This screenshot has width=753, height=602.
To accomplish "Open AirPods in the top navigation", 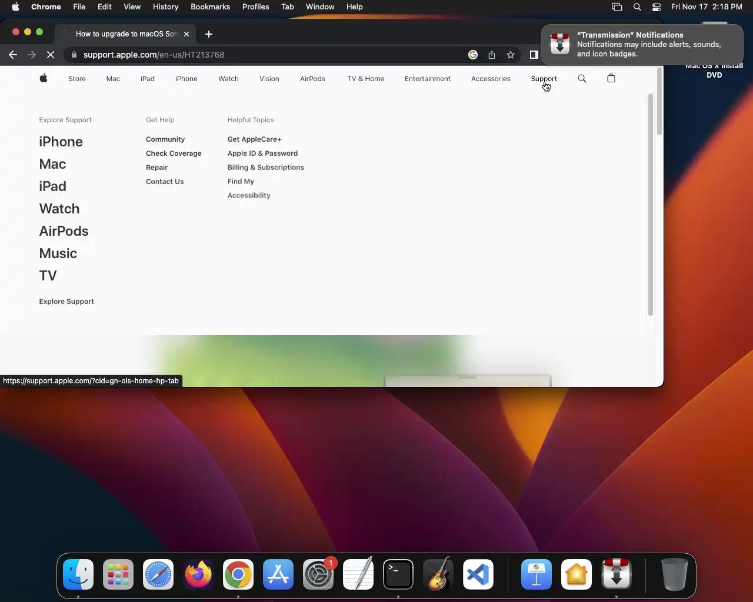I will 312,79.
